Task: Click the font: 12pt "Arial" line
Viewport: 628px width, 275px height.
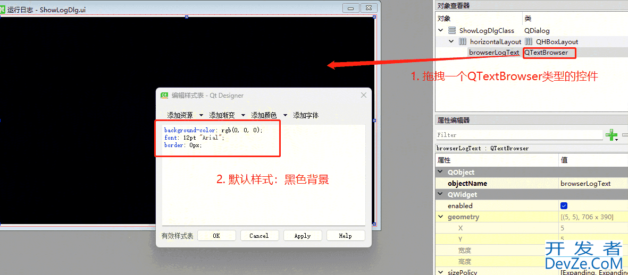Action: tap(194, 137)
